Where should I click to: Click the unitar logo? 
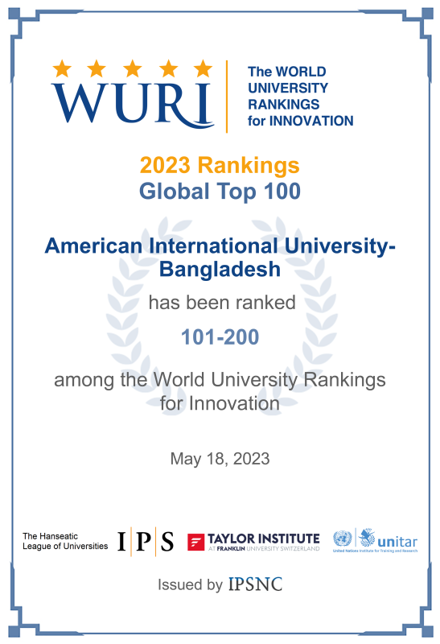point(389,539)
